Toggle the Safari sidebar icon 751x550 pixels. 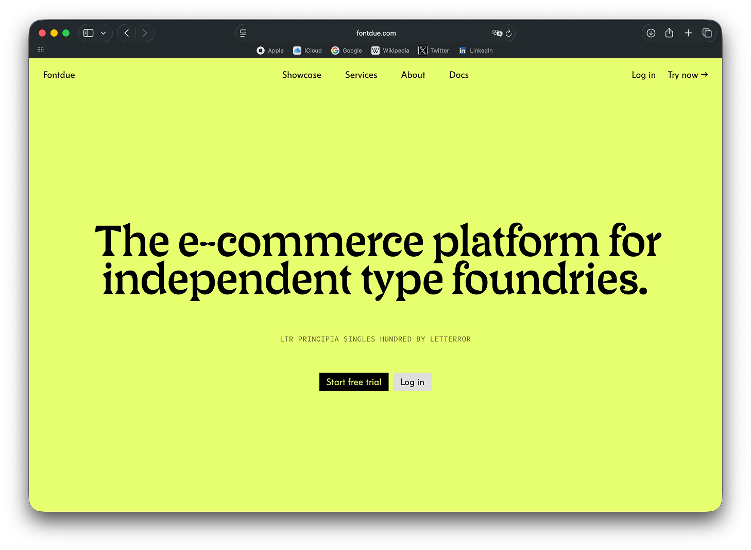click(x=89, y=33)
